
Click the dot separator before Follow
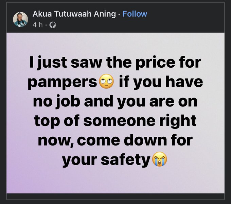pos(119,15)
